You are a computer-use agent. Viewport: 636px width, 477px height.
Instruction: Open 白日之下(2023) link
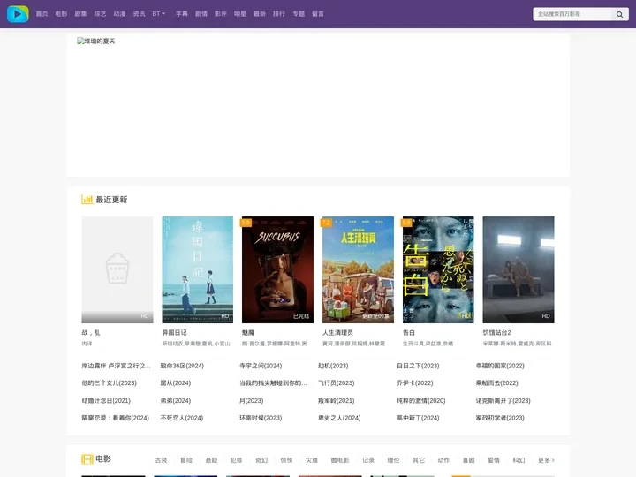418,366
